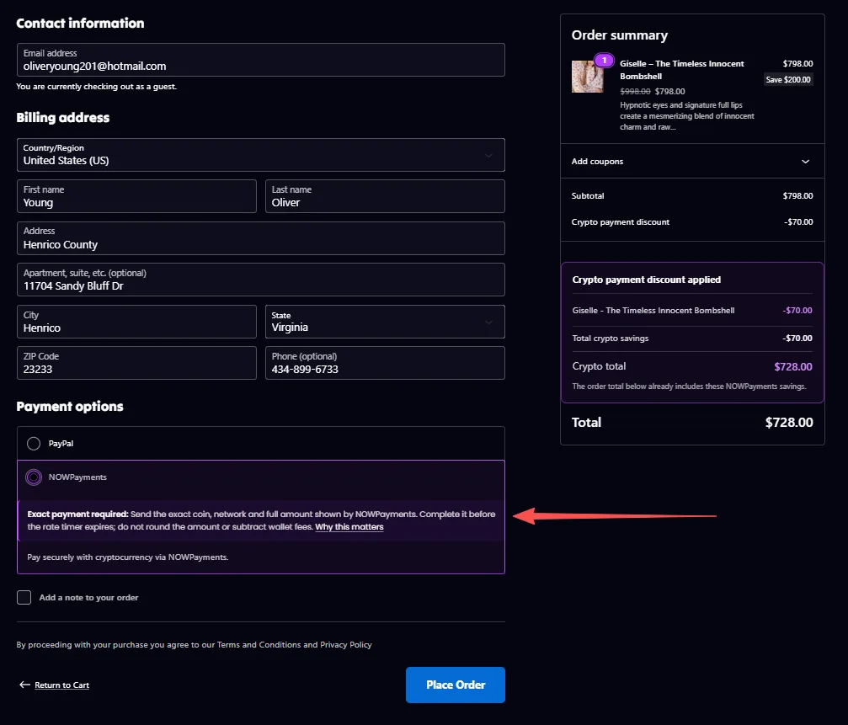This screenshot has height=725, width=848.
Task: Click the Crypto payment discount applied heading
Action: pyautogui.click(x=646, y=280)
